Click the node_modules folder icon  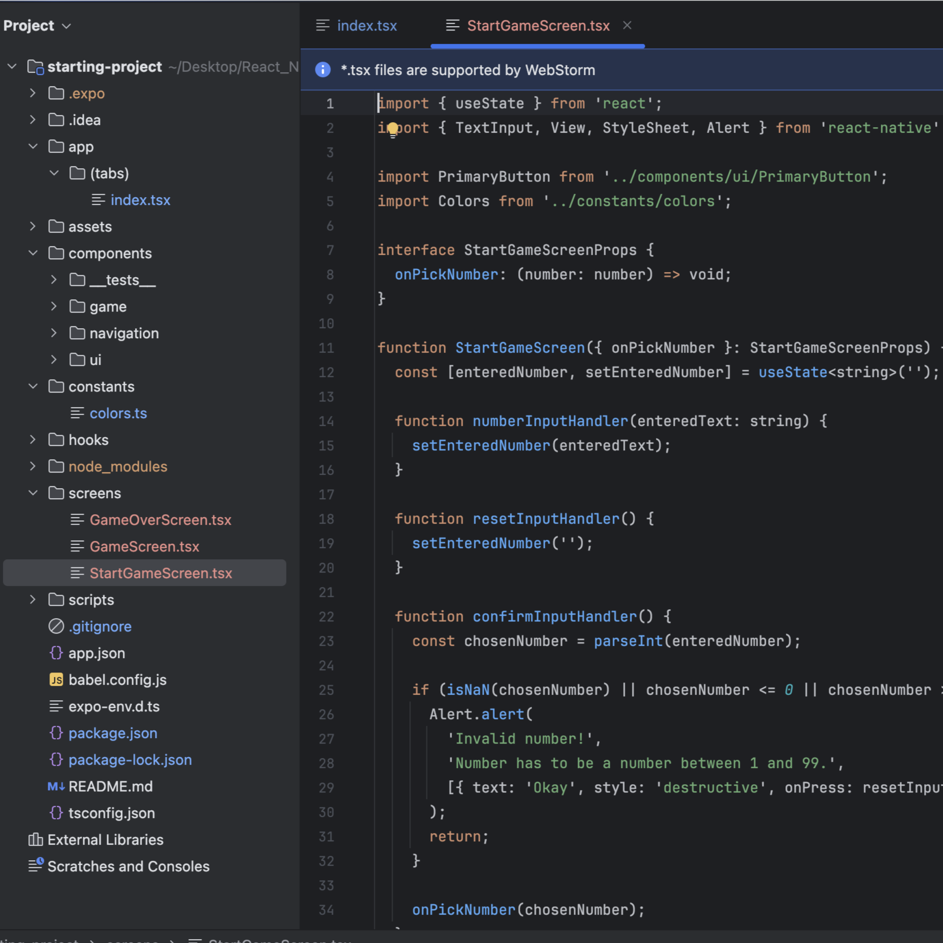[56, 466]
